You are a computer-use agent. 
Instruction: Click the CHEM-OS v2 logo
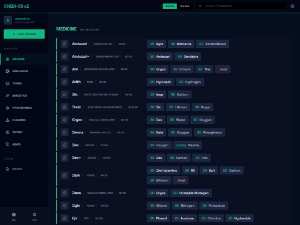point(16,6)
